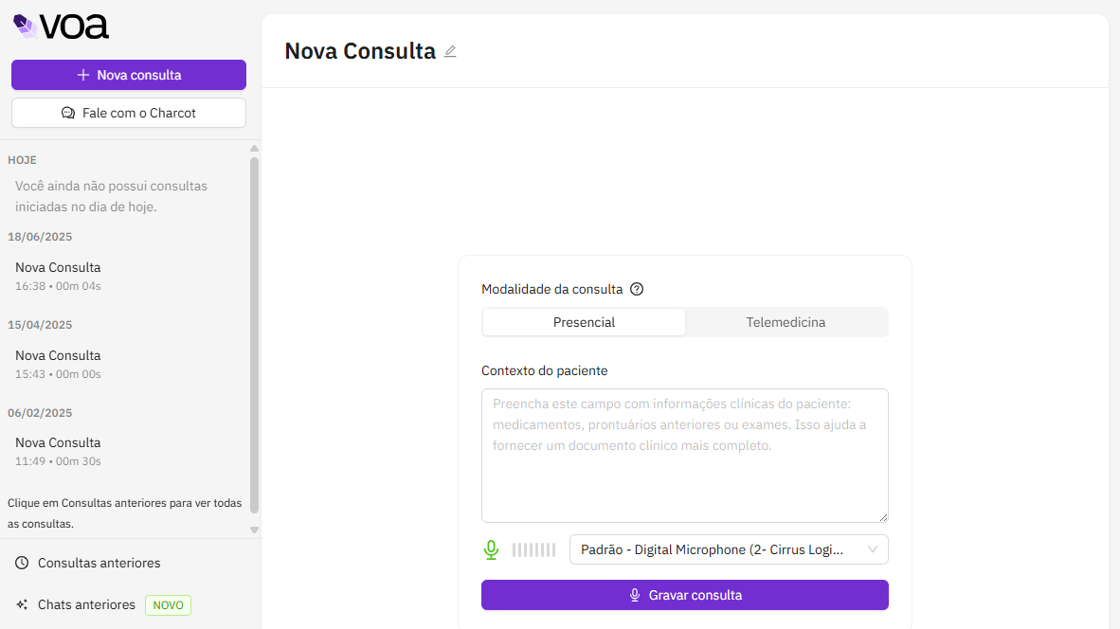Click the green microphone icon
This screenshot has height=629, width=1120.
click(491, 549)
